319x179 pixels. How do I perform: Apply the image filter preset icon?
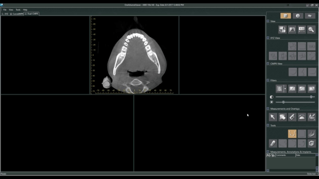coord(279,89)
